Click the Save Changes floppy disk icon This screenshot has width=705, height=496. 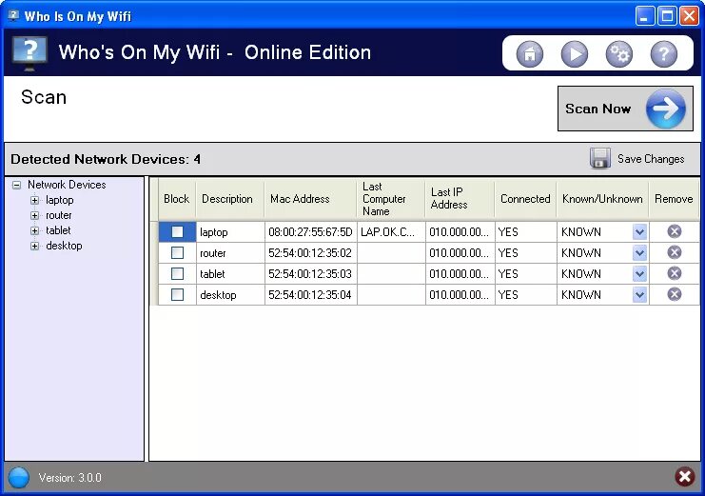tap(599, 158)
